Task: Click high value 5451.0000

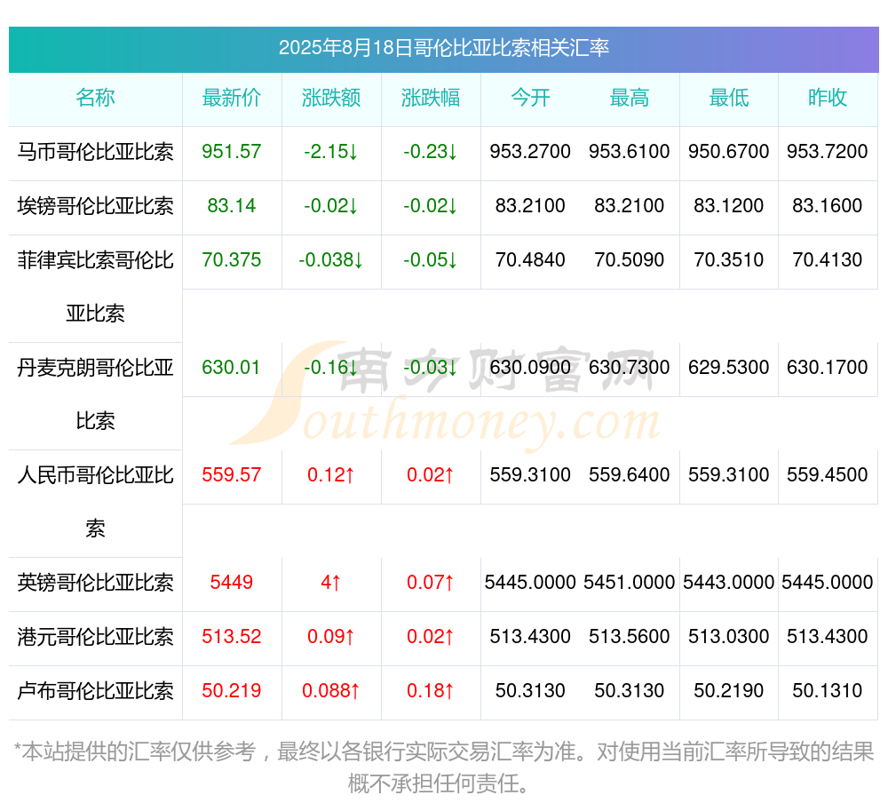Action: (630, 582)
